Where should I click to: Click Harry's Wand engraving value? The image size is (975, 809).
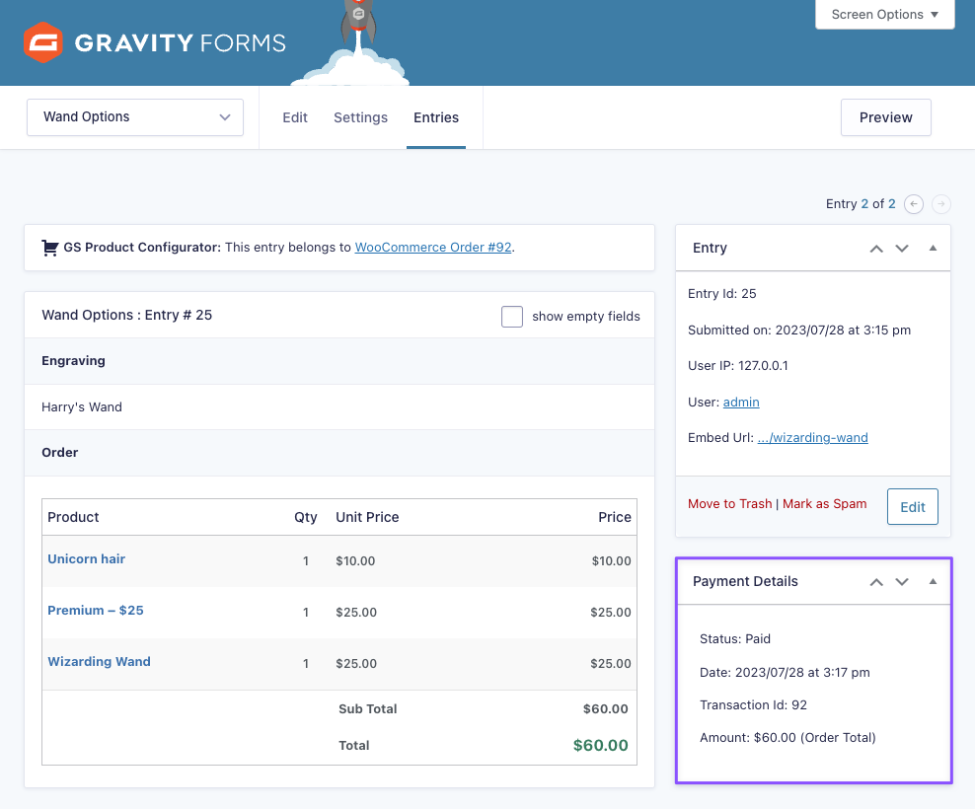[82, 407]
